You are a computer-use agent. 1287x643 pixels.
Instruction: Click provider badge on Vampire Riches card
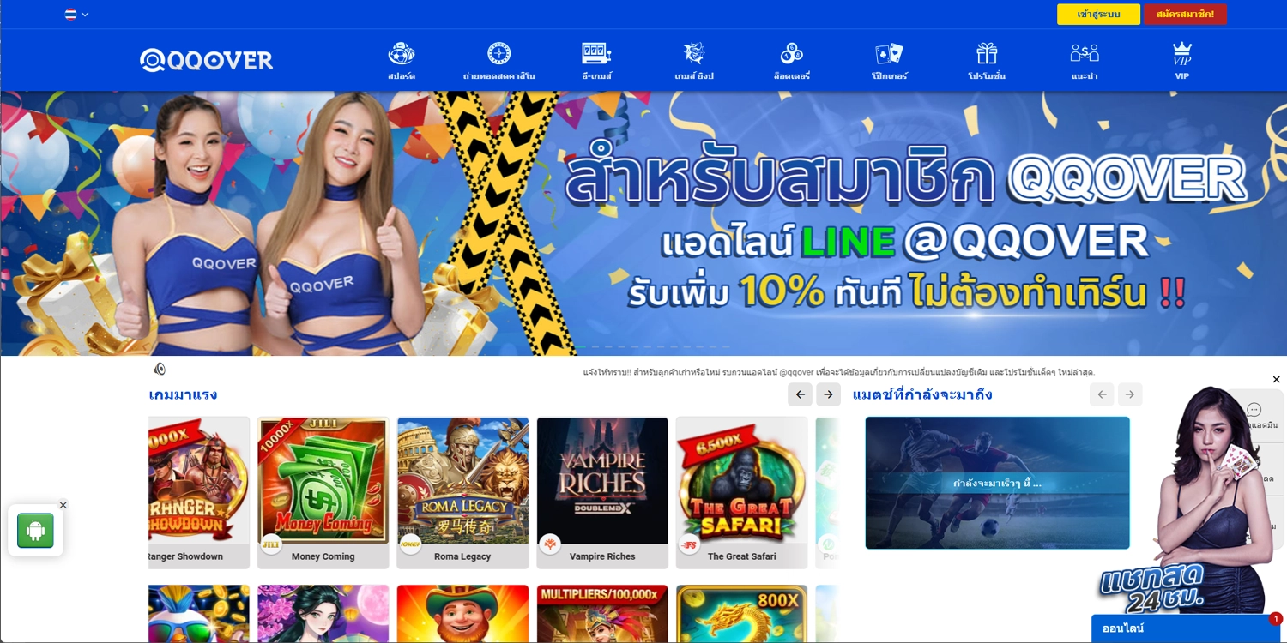pyautogui.click(x=550, y=544)
